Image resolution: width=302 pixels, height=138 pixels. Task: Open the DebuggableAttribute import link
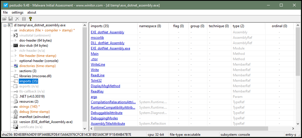click(x=107, y=113)
